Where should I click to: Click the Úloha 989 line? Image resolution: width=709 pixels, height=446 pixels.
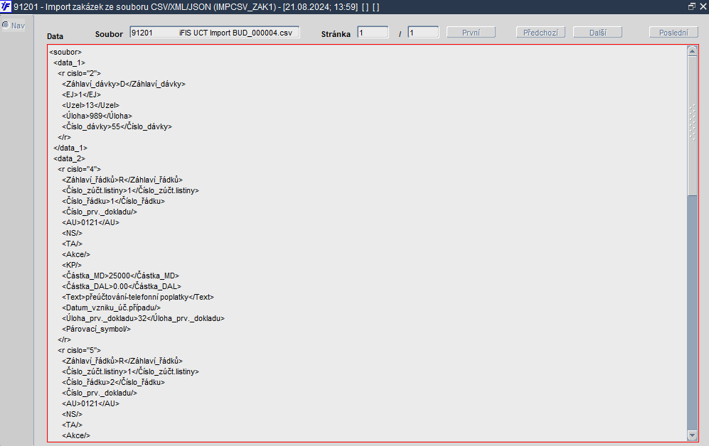pyautogui.click(x=97, y=116)
